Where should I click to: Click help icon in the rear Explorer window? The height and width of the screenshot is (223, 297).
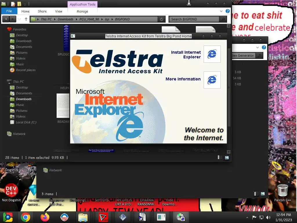[x=264, y=47]
